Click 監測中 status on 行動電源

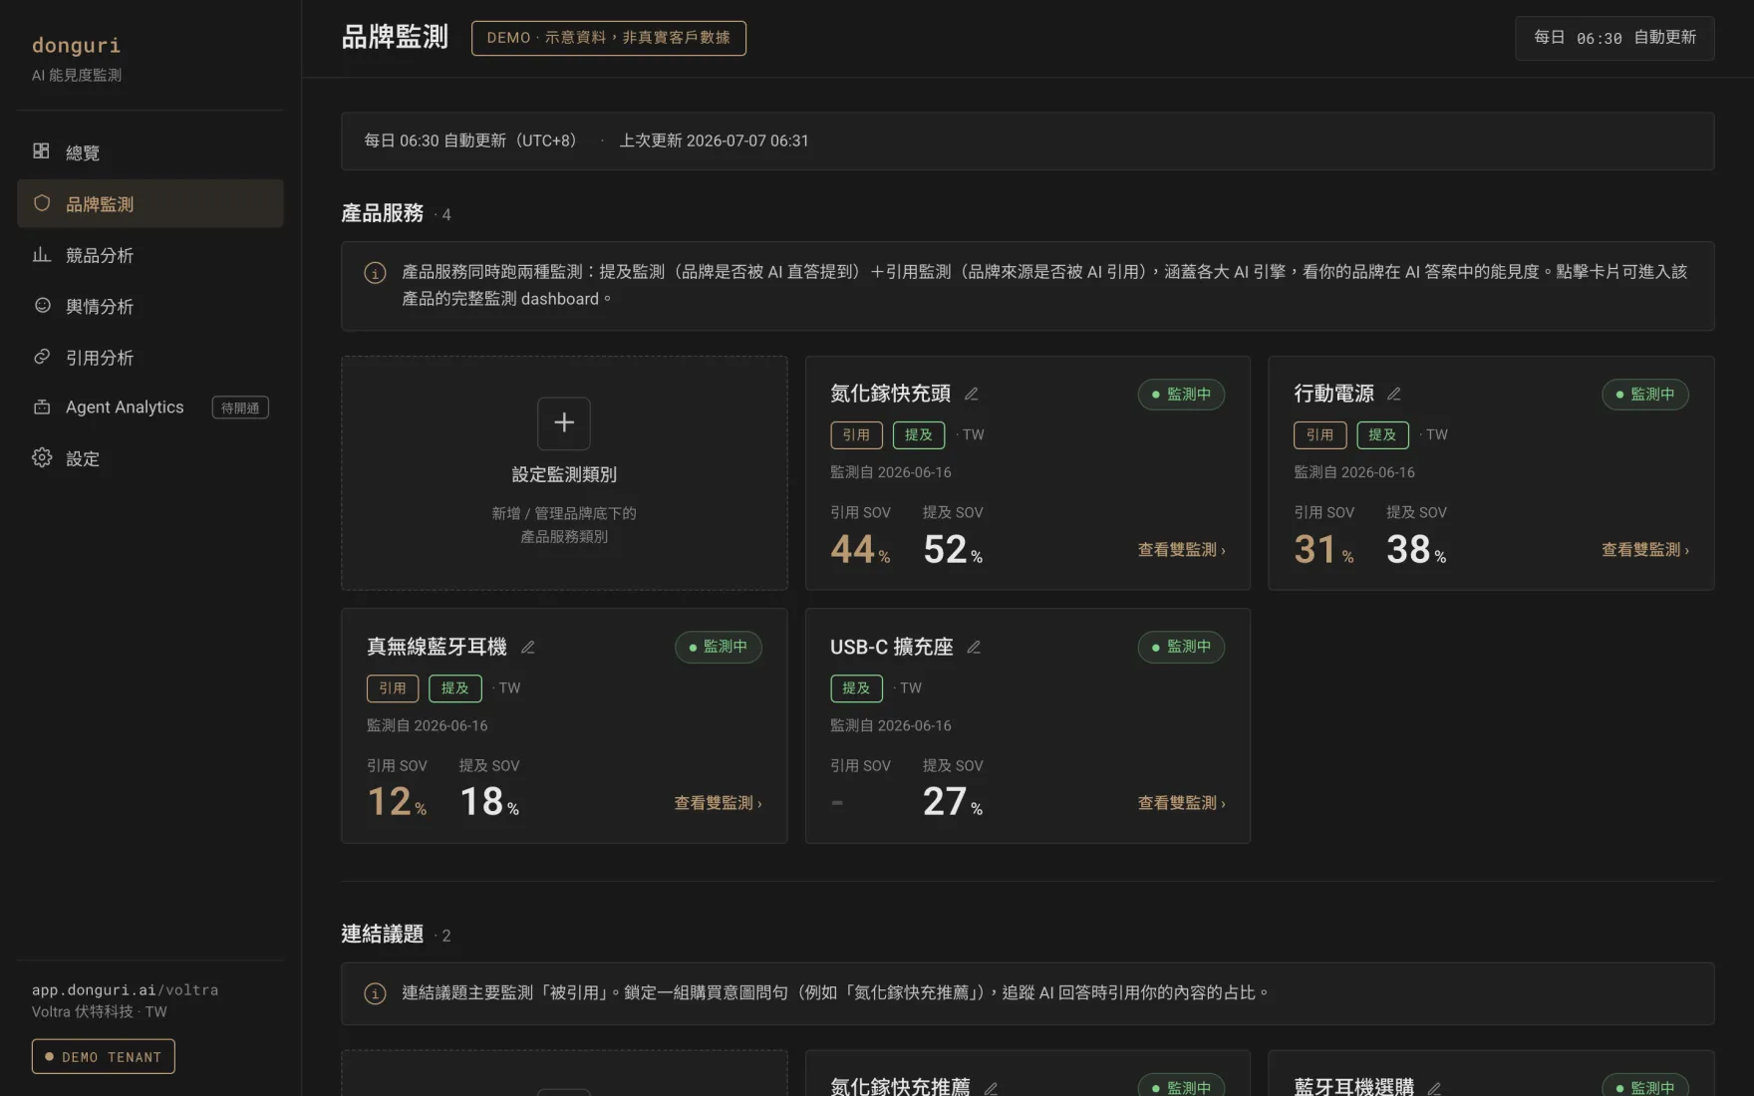[1644, 395]
